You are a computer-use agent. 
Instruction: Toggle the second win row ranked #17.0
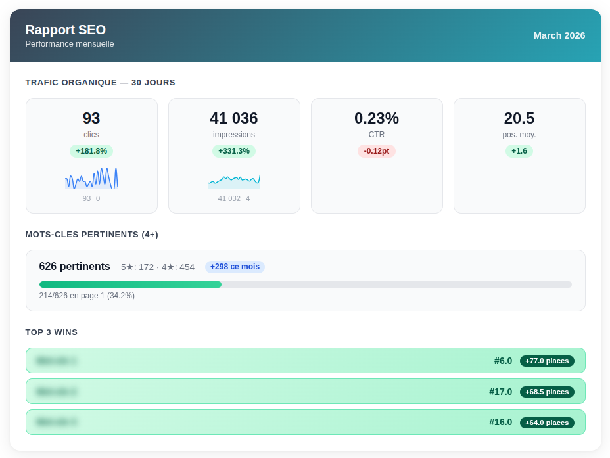point(305,392)
